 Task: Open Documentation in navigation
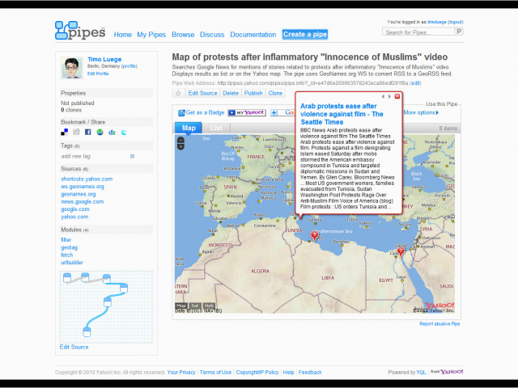click(x=253, y=35)
